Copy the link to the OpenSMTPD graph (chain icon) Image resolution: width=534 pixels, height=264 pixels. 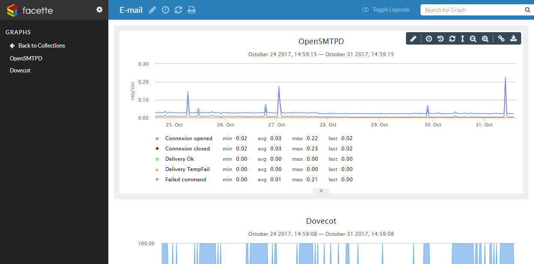pyautogui.click(x=501, y=39)
